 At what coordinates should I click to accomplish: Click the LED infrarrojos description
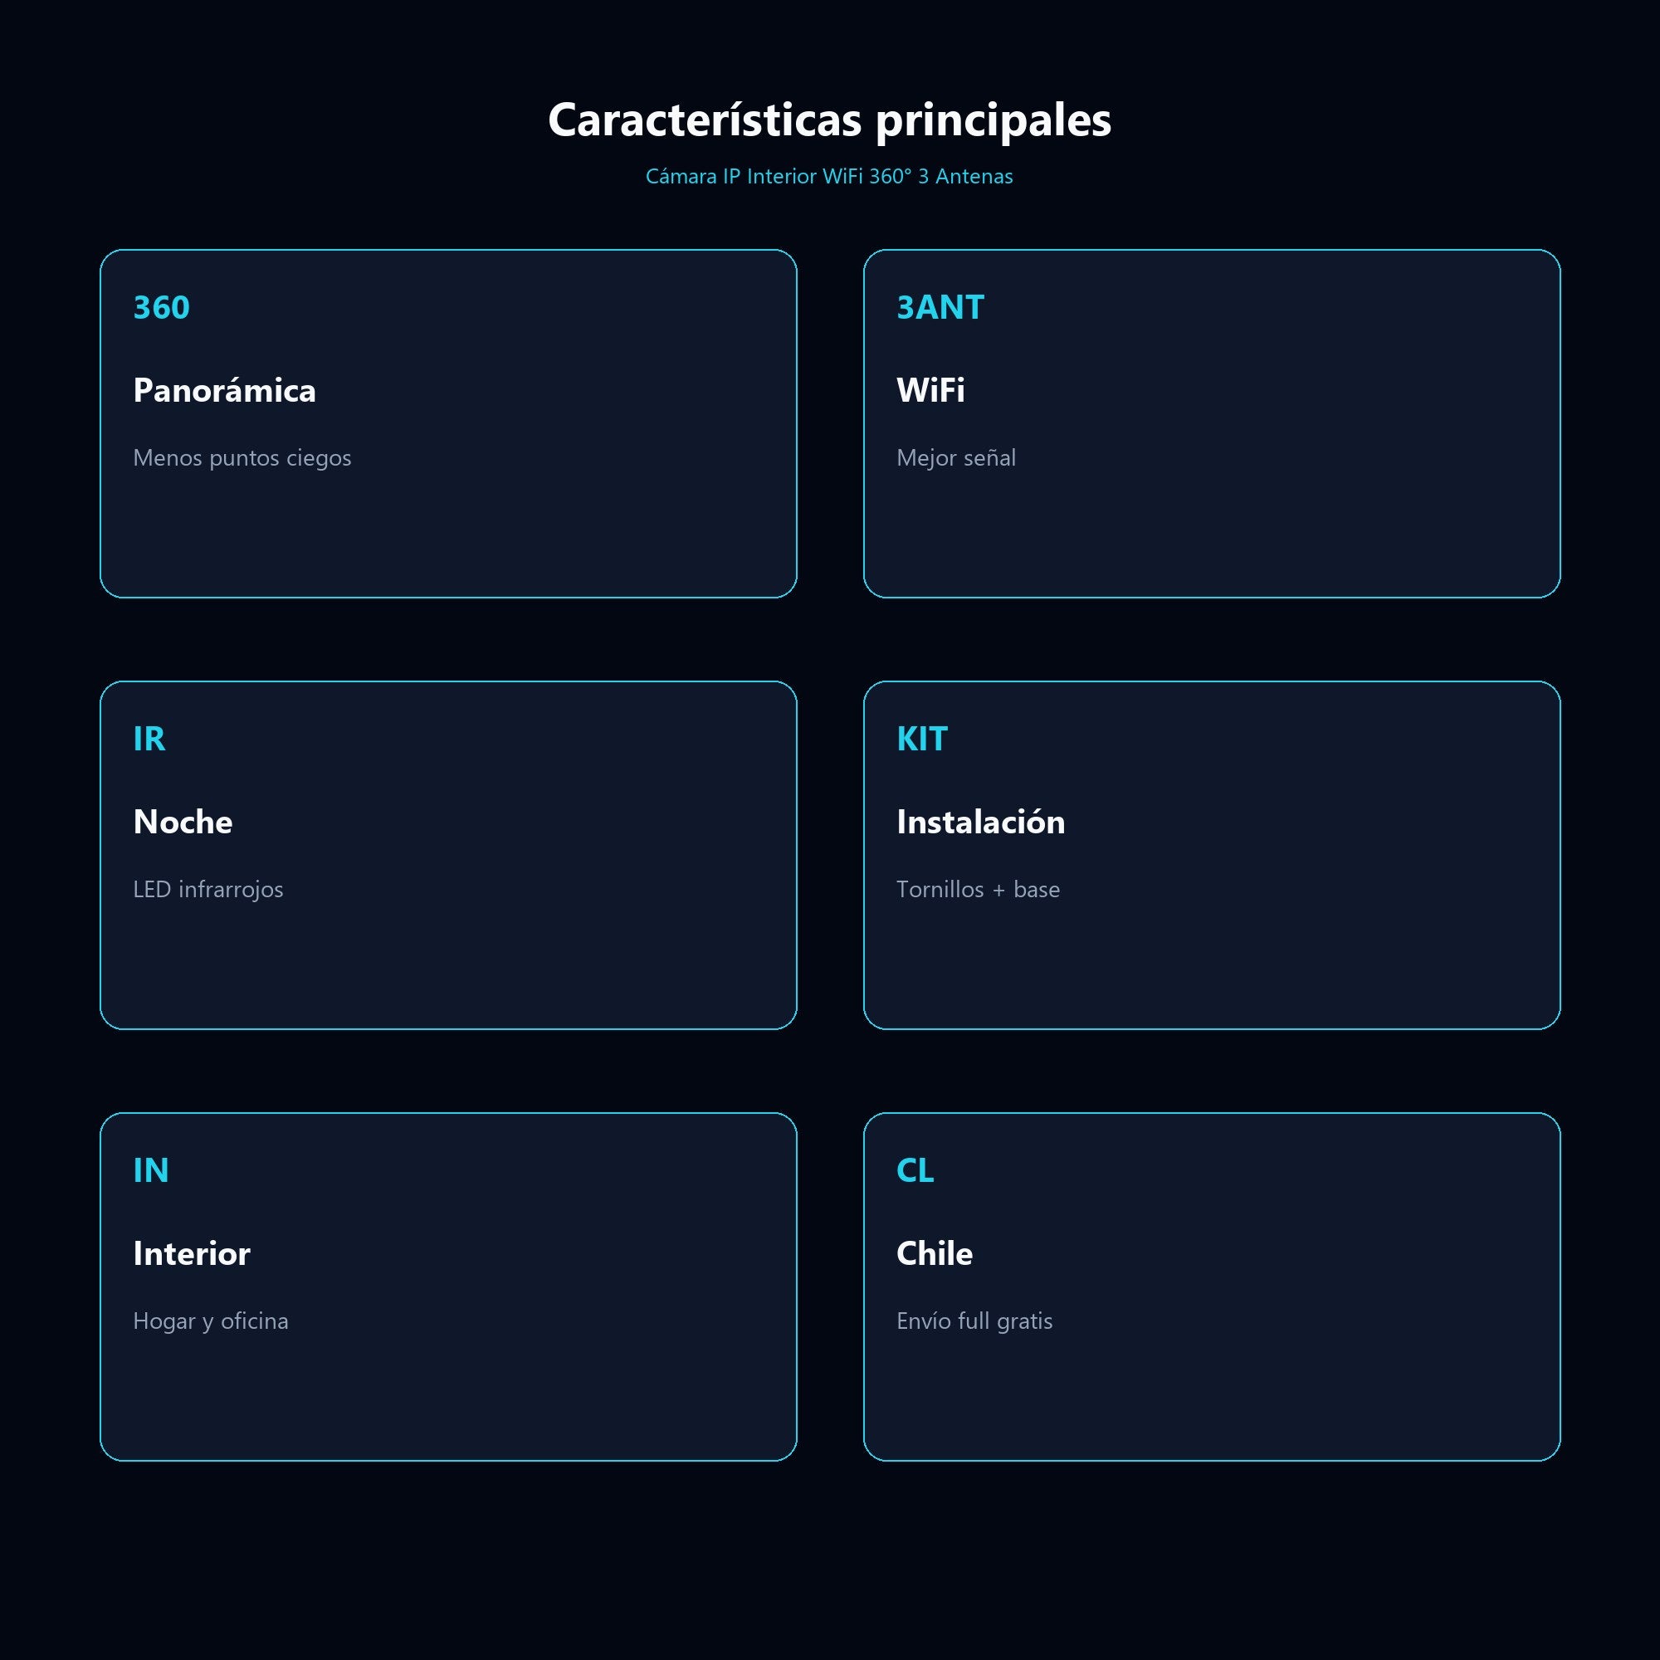(208, 889)
